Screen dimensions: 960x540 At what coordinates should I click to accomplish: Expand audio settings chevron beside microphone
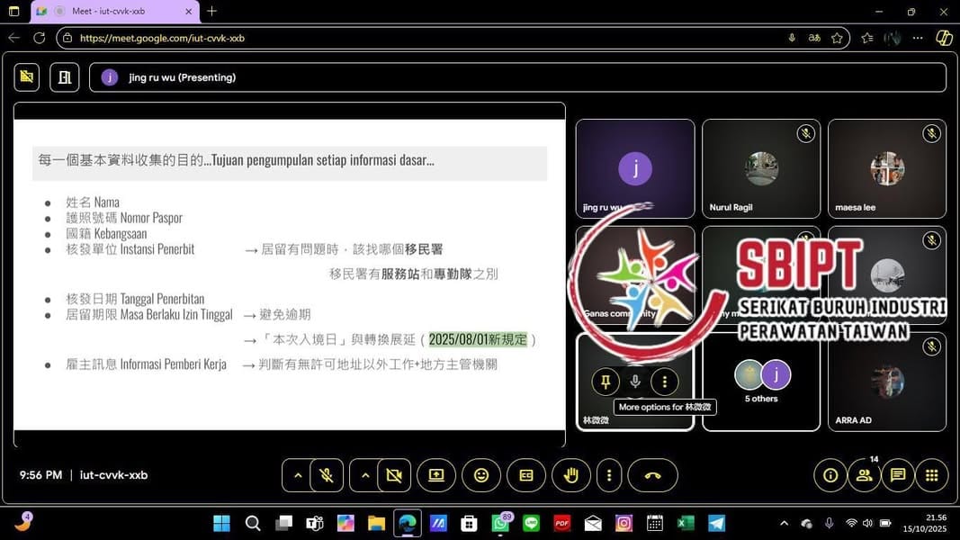[298, 475]
